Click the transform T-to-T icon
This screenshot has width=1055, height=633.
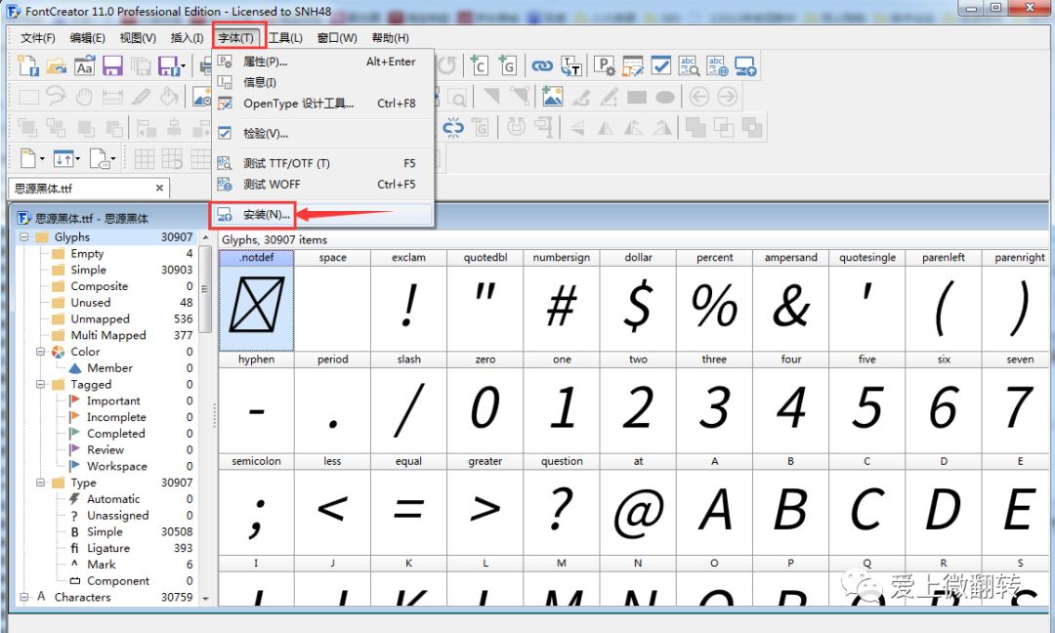(x=570, y=65)
